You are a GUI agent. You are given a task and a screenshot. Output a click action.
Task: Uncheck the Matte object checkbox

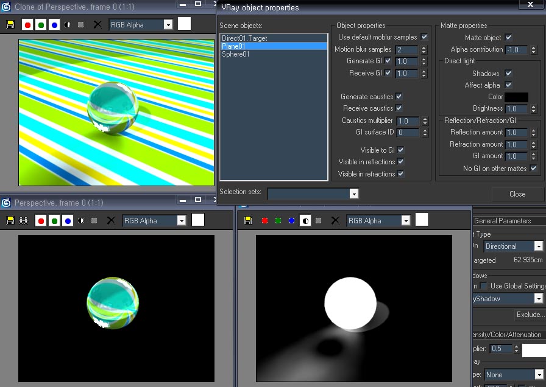[509, 38]
